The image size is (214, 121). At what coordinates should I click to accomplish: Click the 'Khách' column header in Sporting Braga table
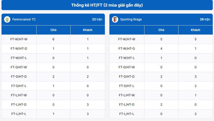195,30
